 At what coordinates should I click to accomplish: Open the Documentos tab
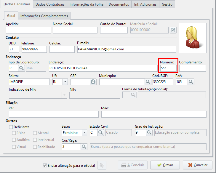pyautogui.click(x=119, y=4)
